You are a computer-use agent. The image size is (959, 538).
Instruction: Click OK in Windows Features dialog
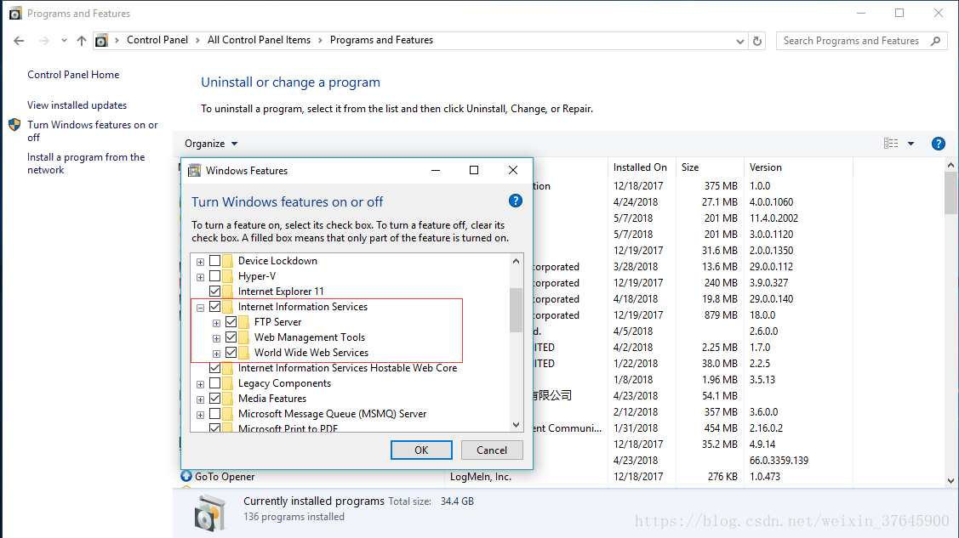(x=421, y=450)
